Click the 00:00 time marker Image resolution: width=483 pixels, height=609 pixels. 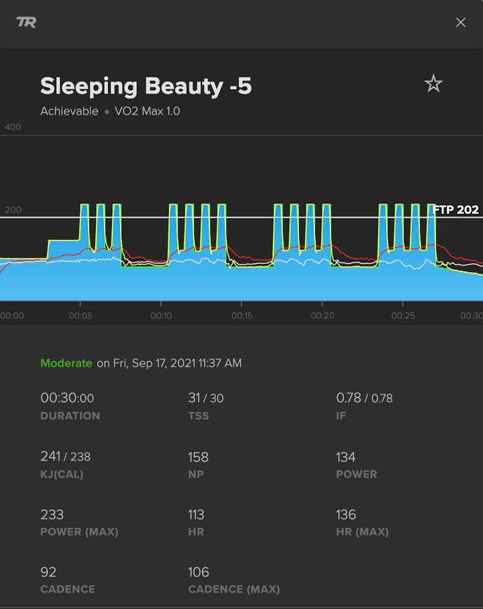pyautogui.click(x=12, y=315)
